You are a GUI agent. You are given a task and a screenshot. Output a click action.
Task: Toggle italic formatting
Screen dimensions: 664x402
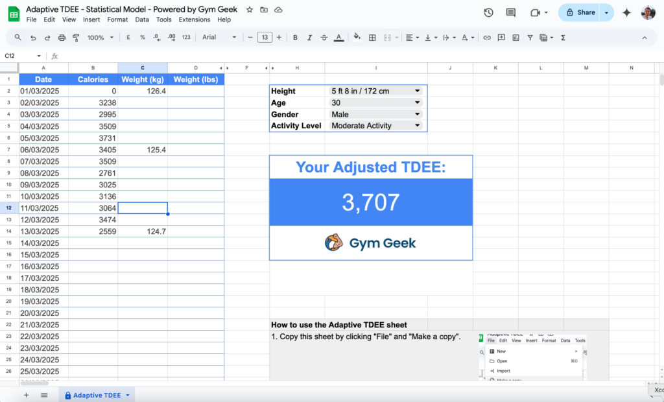pyautogui.click(x=309, y=37)
